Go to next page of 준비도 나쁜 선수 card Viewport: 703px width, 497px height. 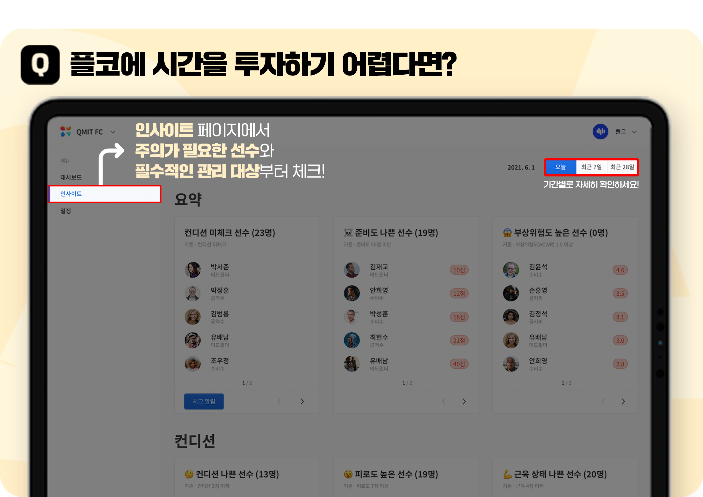click(x=464, y=401)
